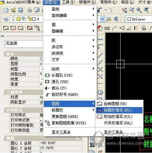Choose 复制图框数据 (FZTK) command
Viewport: 152px width, 153px height.
(x=70, y=123)
